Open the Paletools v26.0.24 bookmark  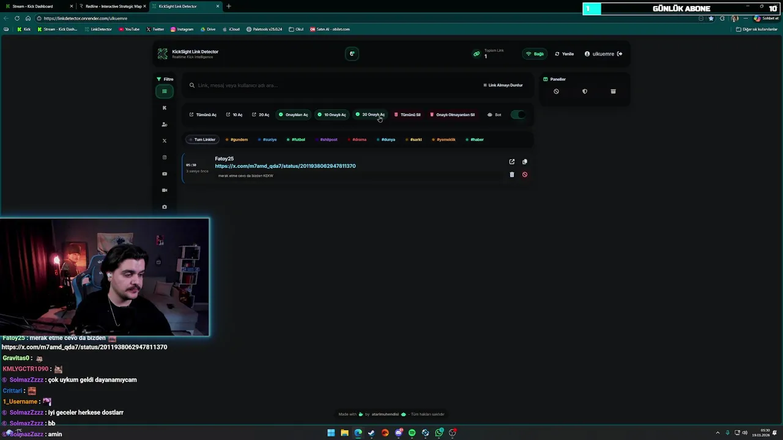(x=264, y=29)
